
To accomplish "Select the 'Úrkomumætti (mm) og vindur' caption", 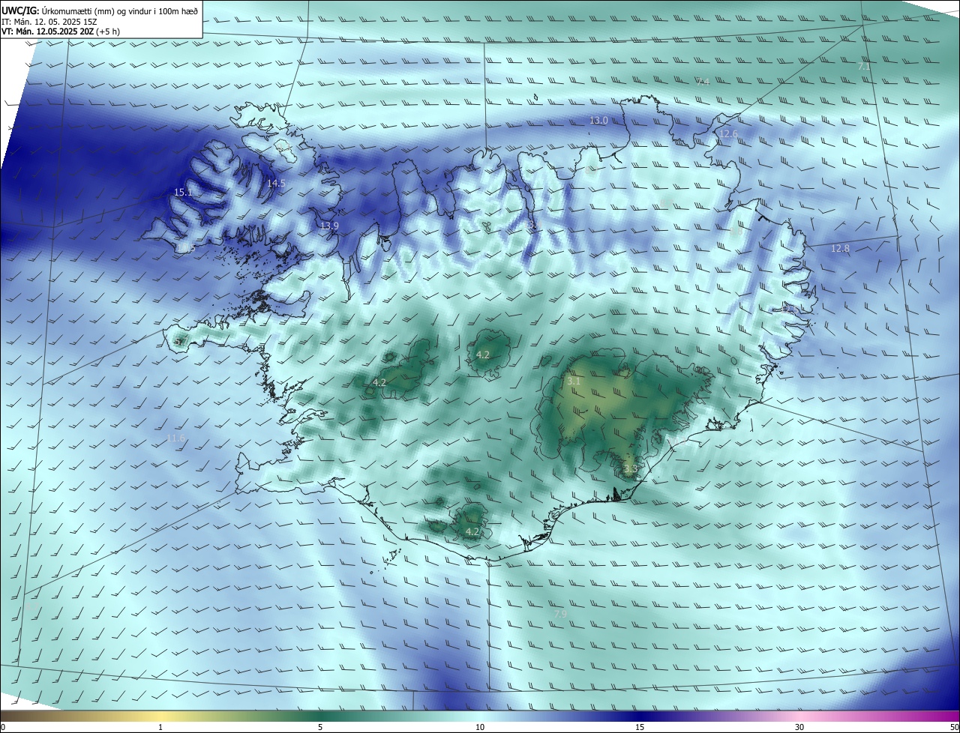I will pos(95,11).
